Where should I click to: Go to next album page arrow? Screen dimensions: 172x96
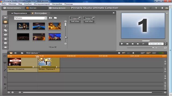[x=66, y=44]
